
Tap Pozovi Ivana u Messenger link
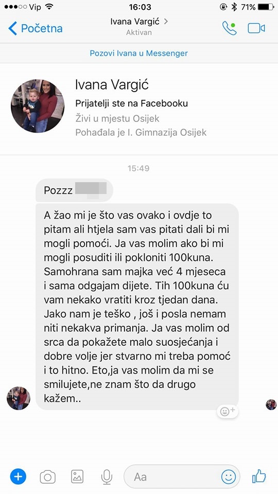tap(138, 53)
